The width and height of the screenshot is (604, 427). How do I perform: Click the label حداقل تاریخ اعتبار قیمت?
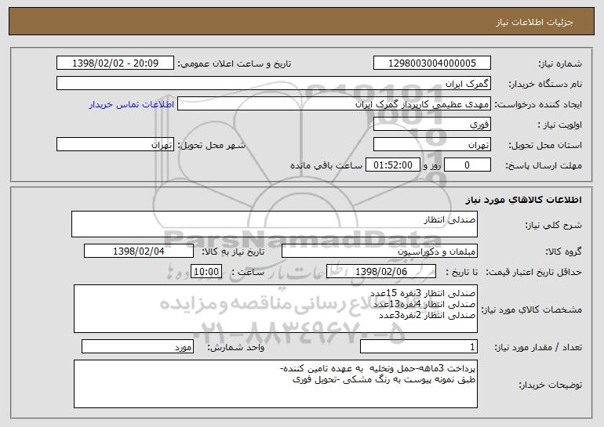click(534, 272)
